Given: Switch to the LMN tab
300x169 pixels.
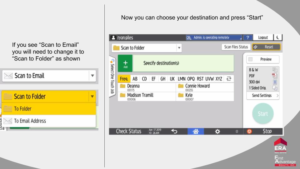Looking at the screenshot, I should pos(181,79).
